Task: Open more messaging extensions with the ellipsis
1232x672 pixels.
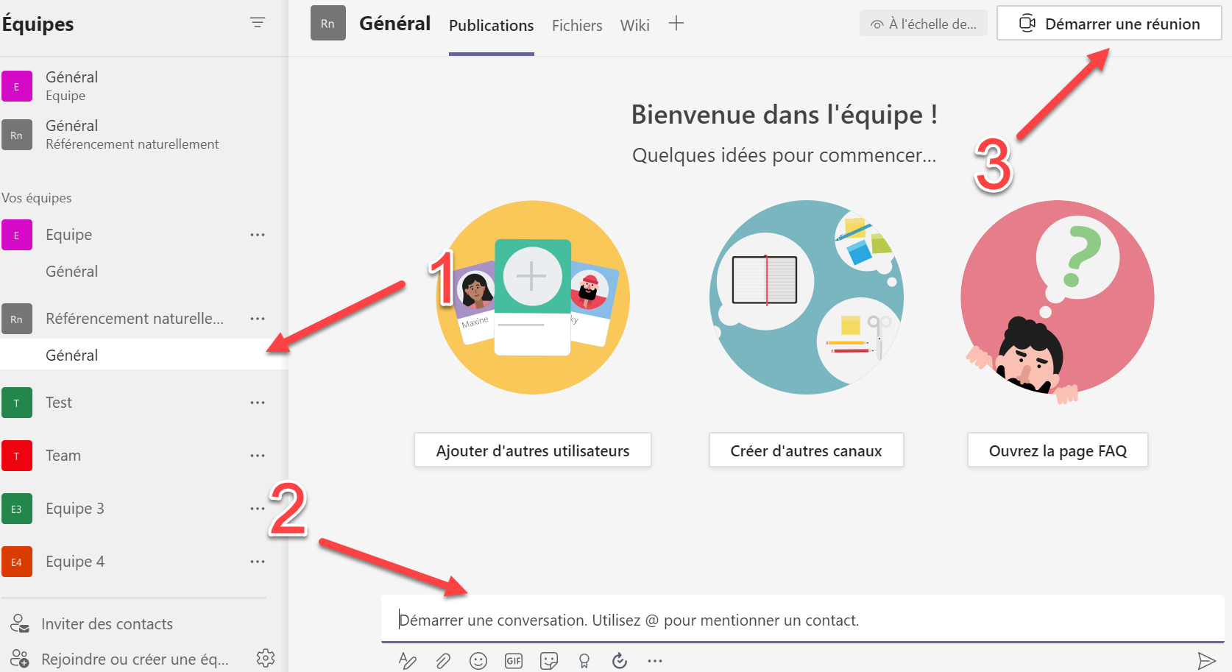Action: [655, 660]
